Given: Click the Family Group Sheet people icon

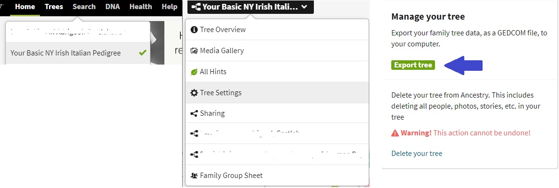Looking at the screenshot, I should click(x=194, y=176).
